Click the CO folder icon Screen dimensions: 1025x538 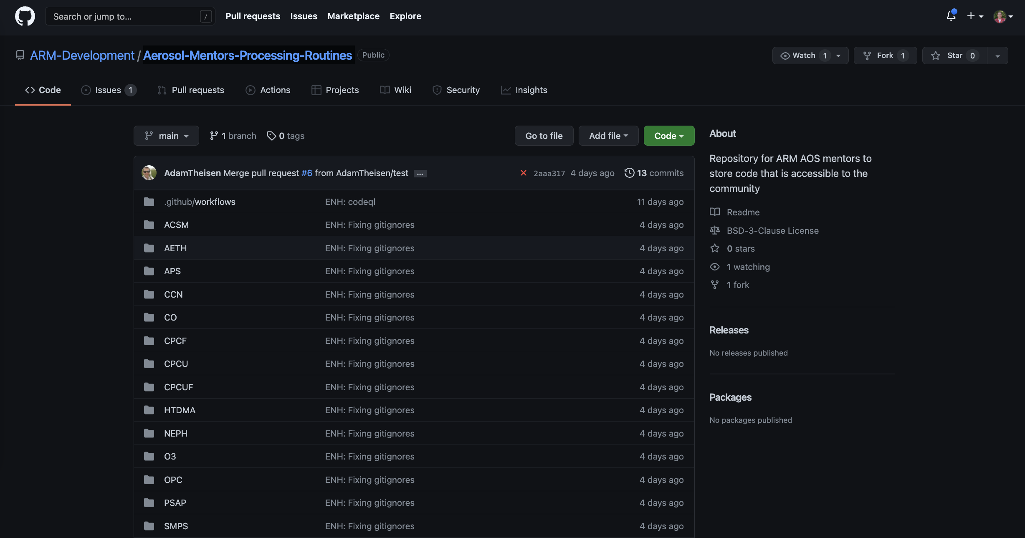coord(149,318)
